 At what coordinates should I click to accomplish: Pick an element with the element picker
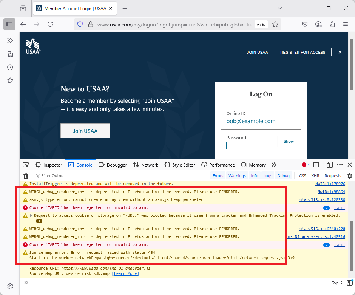tap(26, 165)
